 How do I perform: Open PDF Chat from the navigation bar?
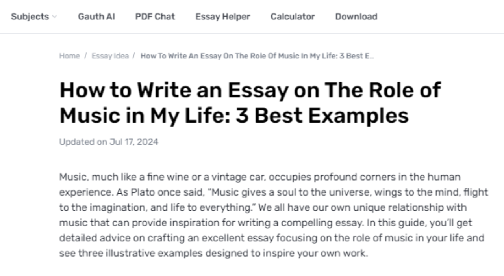point(155,17)
